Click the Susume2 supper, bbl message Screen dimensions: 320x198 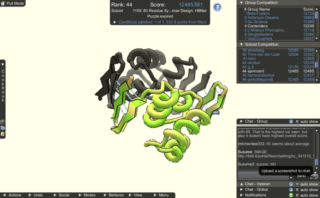(256, 164)
